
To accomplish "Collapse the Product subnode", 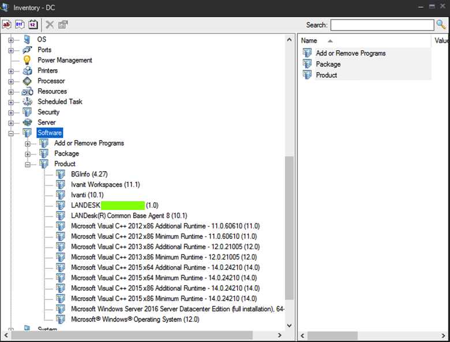I will (x=28, y=165).
